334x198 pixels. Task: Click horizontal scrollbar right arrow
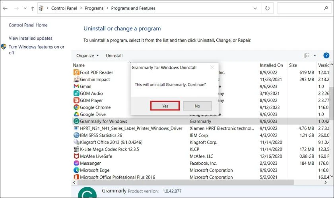click(326, 182)
